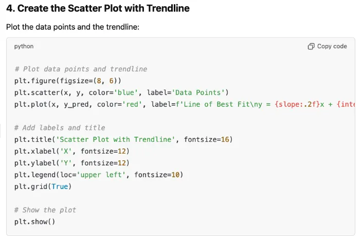Click the True keyword in plt.grid
This screenshot has width=363, height=243.
(x=60, y=186)
